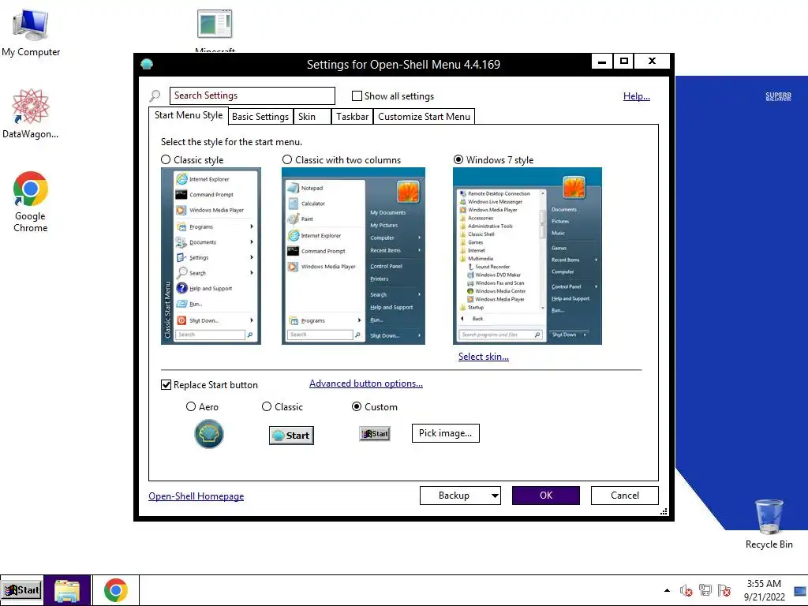808x606 pixels.
Task: Show hidden tray icons arrow
Action: click(x=667, y=590)
